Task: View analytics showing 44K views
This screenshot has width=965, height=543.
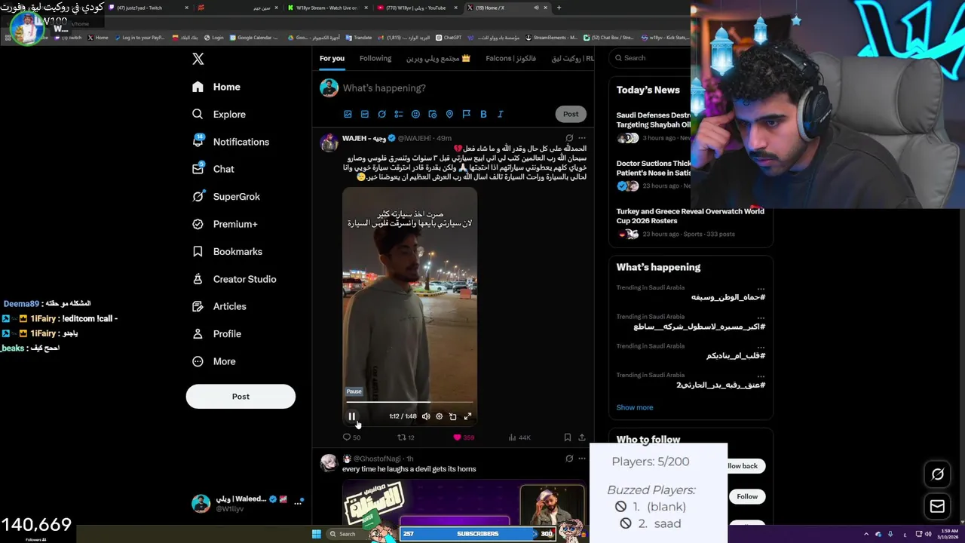Action: (519, 437)
